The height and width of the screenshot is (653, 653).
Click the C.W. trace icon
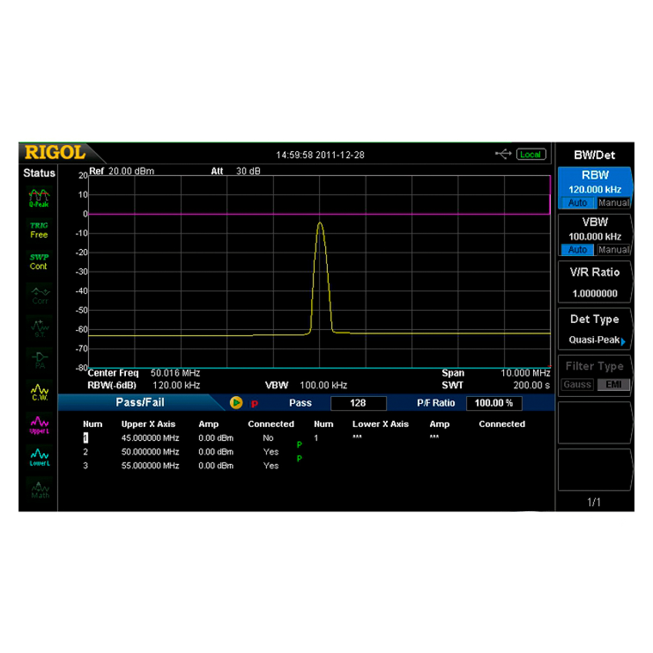coord(39,391)
